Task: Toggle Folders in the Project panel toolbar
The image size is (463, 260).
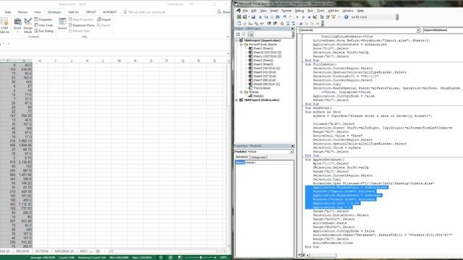Action: (250, 35)
